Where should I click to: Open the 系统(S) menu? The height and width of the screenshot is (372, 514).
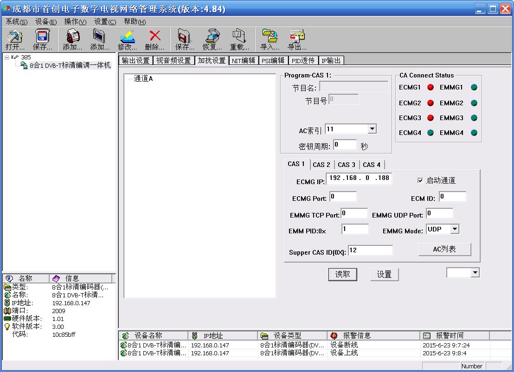16,22
